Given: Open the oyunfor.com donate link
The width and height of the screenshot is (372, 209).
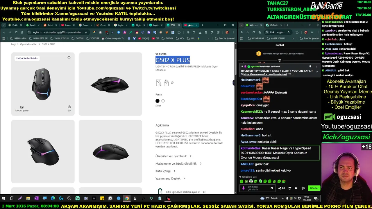Looking at the screenshot, I should [264, 75].
